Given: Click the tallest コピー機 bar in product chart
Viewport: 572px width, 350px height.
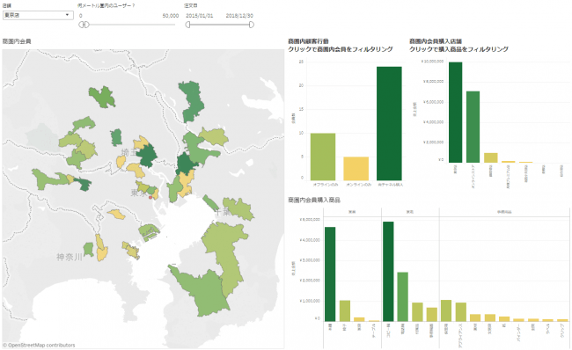Looking at the screenshot, I should click(x=388, y=271).
